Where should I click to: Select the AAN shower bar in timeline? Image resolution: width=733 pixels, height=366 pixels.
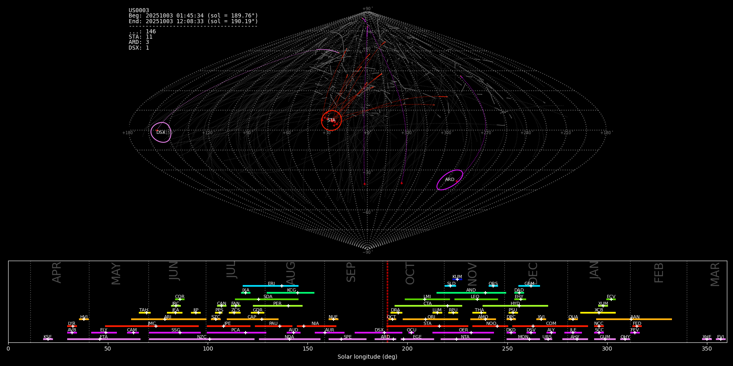tap(634, 319)
